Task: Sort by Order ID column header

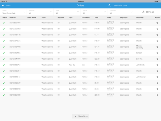Action: coord(13,18)
